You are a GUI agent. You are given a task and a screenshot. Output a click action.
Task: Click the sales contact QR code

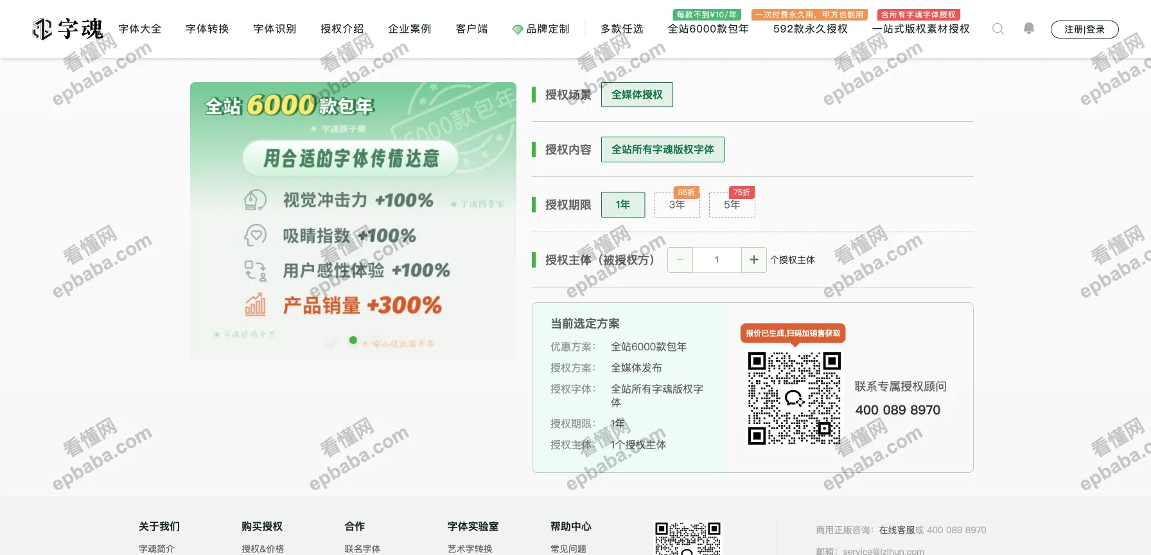[794, 398]
